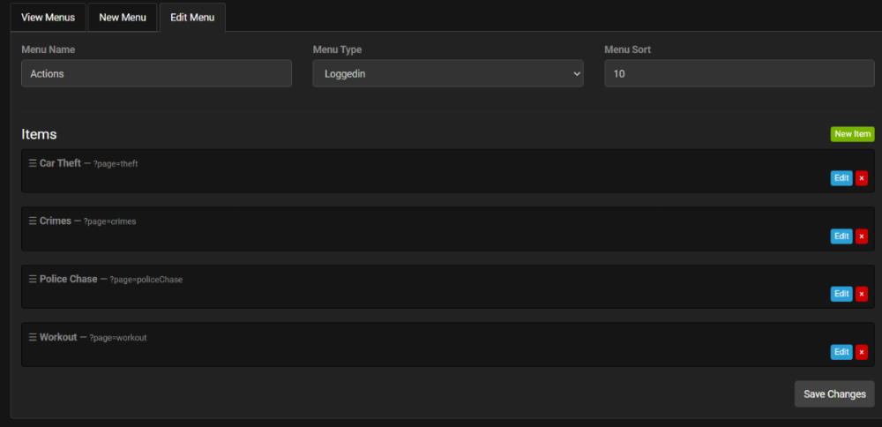Click the drag handle icon beside Car Theft

point(33,163)
